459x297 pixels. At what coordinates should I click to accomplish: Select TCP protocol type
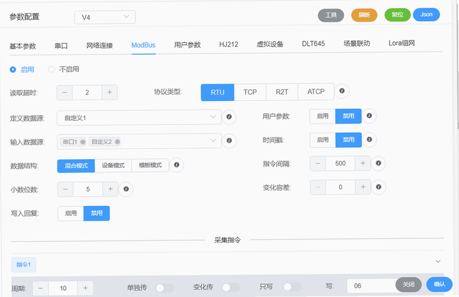[250, 92]
